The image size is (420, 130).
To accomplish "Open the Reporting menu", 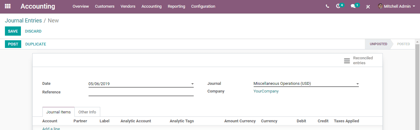I will point(176,6).
